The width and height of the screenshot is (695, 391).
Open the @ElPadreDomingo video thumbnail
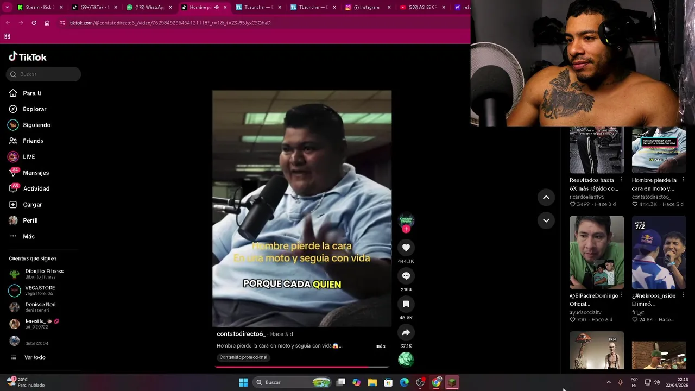(x=597, y=253)
